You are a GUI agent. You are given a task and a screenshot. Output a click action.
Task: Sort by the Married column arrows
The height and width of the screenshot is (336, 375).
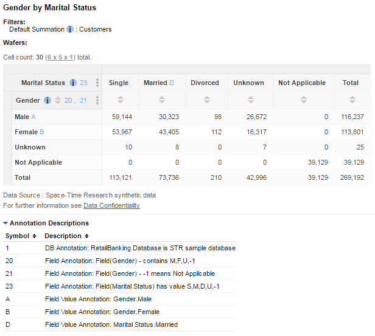[x=158, y=100]
